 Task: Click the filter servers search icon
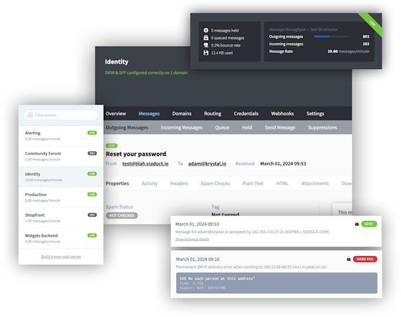click(x=30, y=115)
